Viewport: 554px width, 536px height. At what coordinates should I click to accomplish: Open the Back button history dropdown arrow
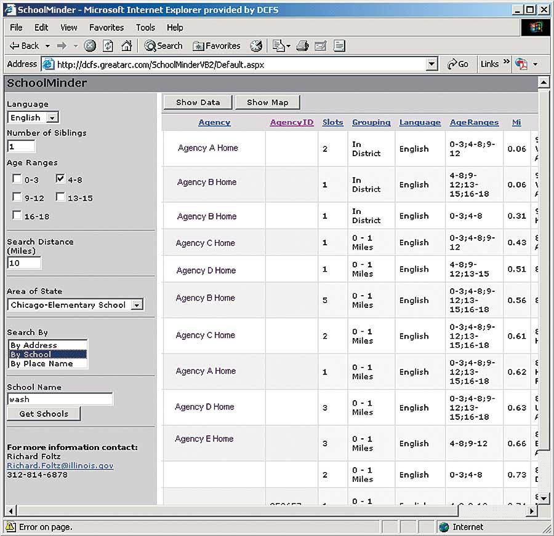coord(47,46)
